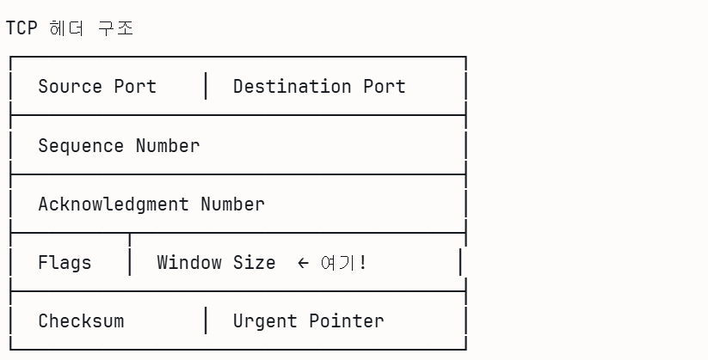Click the "여기!" annotation text

coord(343,263)
